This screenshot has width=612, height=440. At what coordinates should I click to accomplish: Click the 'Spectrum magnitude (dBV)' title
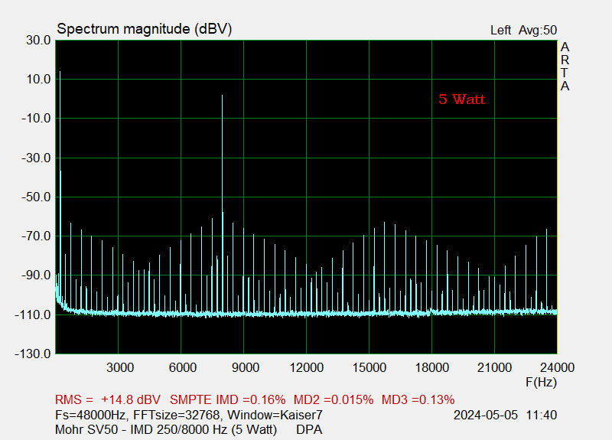(x=145, y=29)
